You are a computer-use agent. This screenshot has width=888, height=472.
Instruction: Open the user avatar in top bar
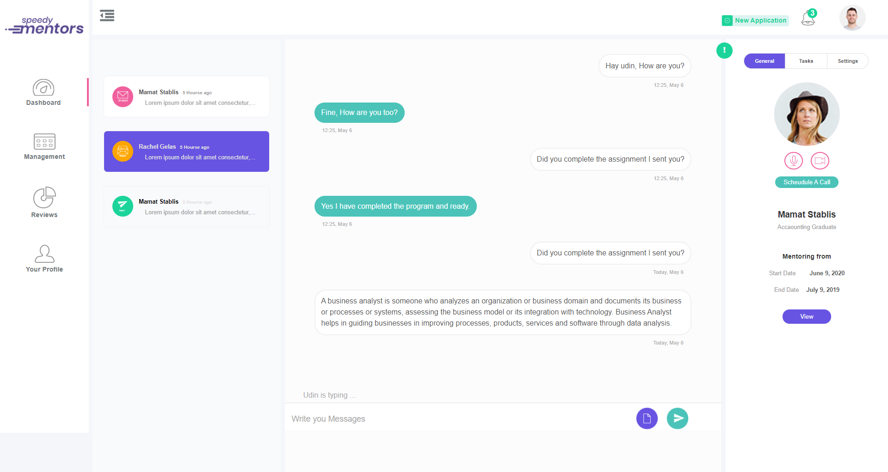click(x=852, y=18)
